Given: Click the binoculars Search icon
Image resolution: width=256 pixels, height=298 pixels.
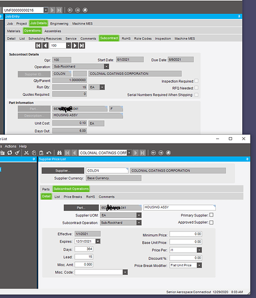Looking at the screenshot, I should tap(60, 153).
